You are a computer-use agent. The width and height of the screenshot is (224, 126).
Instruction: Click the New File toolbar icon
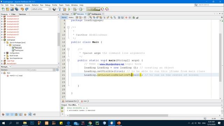pyautogui.click(x=3, y=9)
